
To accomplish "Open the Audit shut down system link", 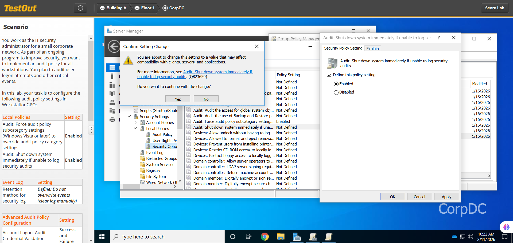I will click(218, 72).
